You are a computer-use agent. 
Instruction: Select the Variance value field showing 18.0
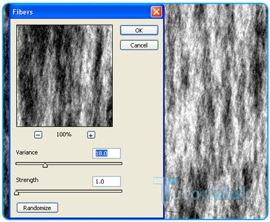(x=106, y=154)
